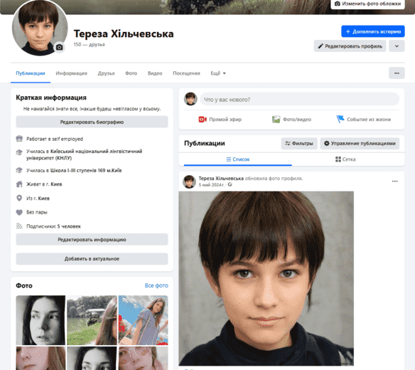This screenshot has height=370, width=415.
Task: Click Добавить в актуальное button
Action: tap(92, 259)
